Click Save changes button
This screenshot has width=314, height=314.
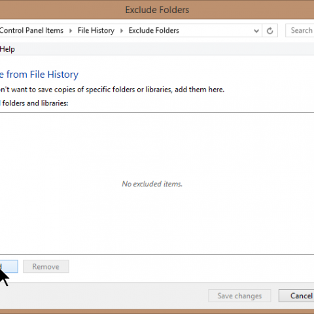(239, 296)
